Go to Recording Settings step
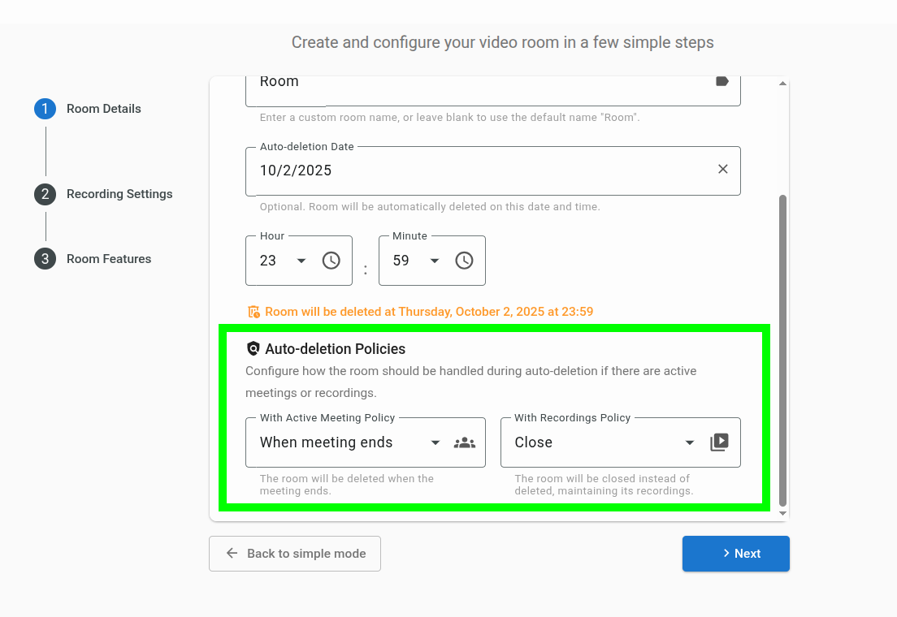Screen dimensions: 897x617 (x=119, y=194)
